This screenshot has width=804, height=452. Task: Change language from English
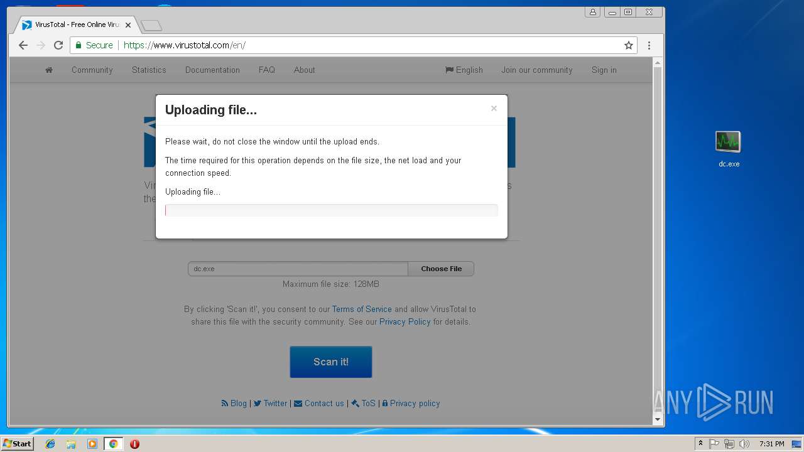464,70
